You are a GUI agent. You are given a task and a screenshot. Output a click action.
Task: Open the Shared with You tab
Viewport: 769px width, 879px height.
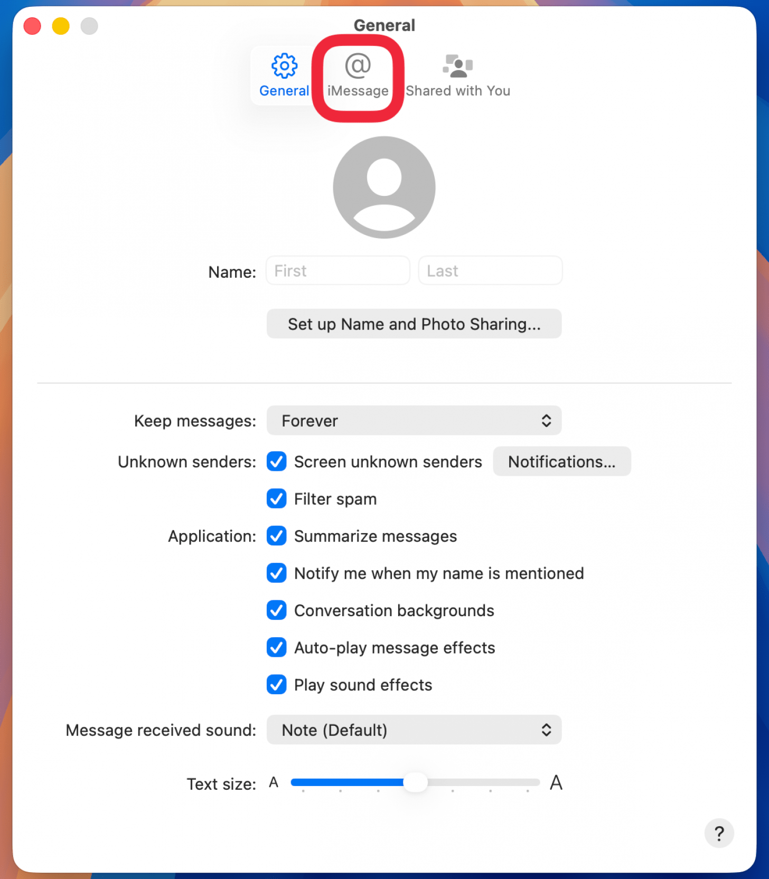[457, 77]
